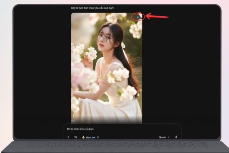Select the Hình ảnh tool chip label

point(90,137)
